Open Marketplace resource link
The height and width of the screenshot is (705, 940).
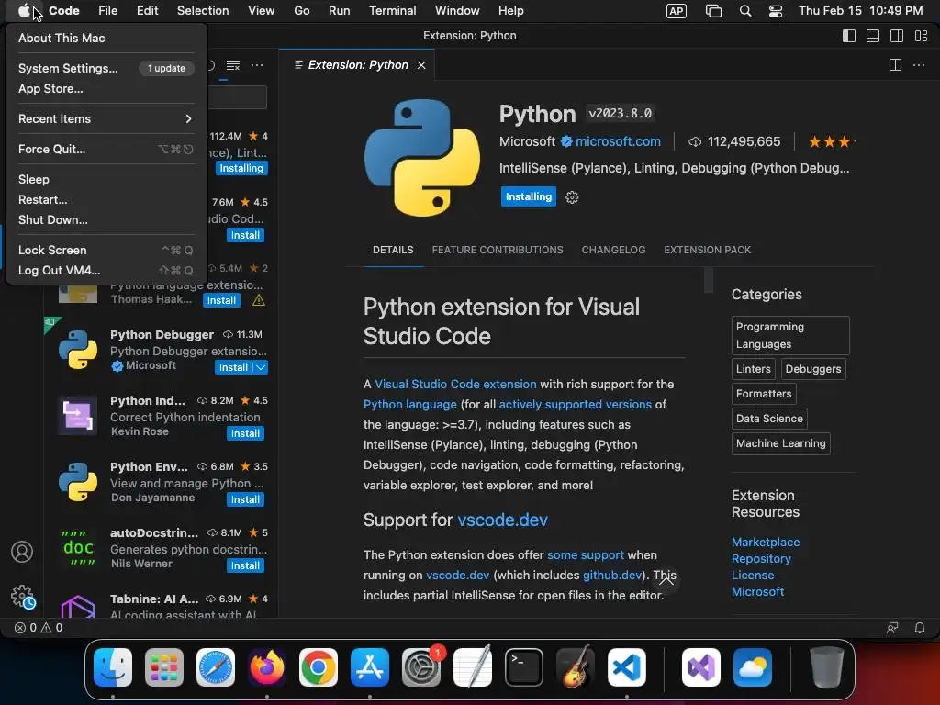[x=766, y=542]
